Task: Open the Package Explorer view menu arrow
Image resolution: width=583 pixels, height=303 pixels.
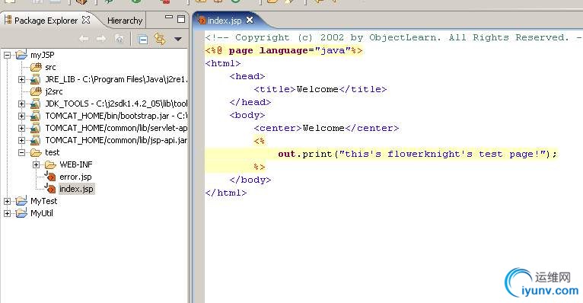Action: [x=178, y=39]
